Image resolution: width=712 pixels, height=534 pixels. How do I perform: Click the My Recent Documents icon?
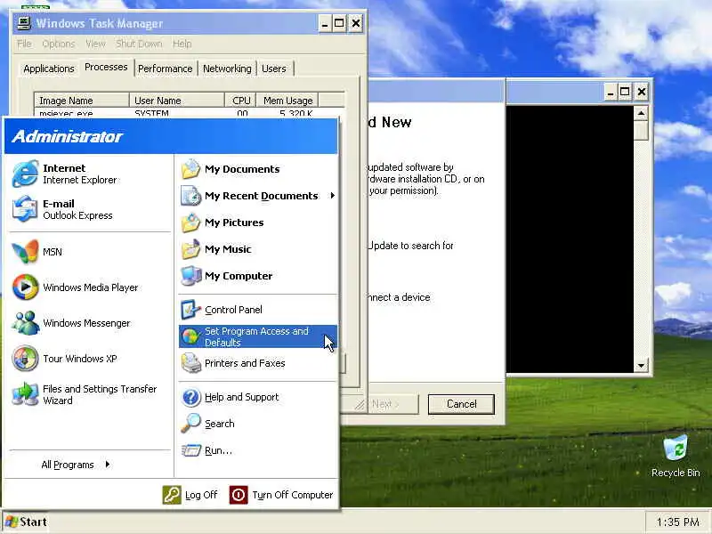190,196
